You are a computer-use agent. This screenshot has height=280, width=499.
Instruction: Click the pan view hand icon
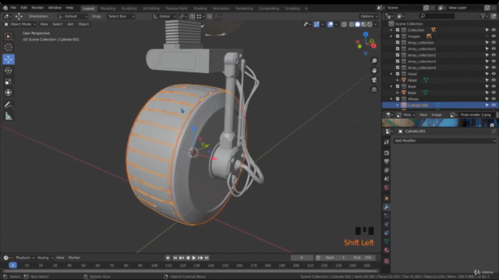(374, 70)
